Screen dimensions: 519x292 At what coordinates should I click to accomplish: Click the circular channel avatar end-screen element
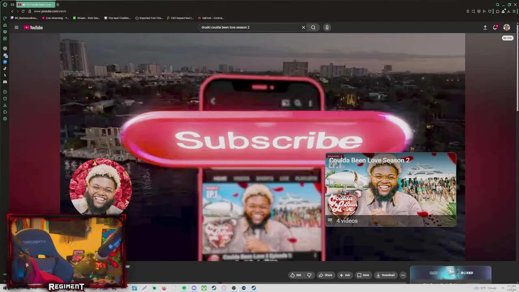pos(100,187)
